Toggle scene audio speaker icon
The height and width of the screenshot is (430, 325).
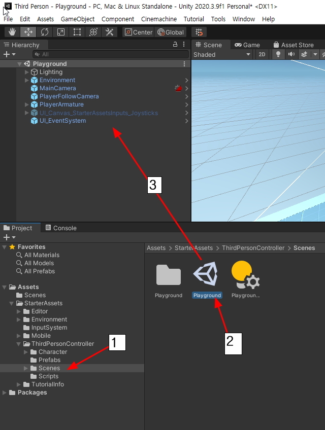[291, 54]
